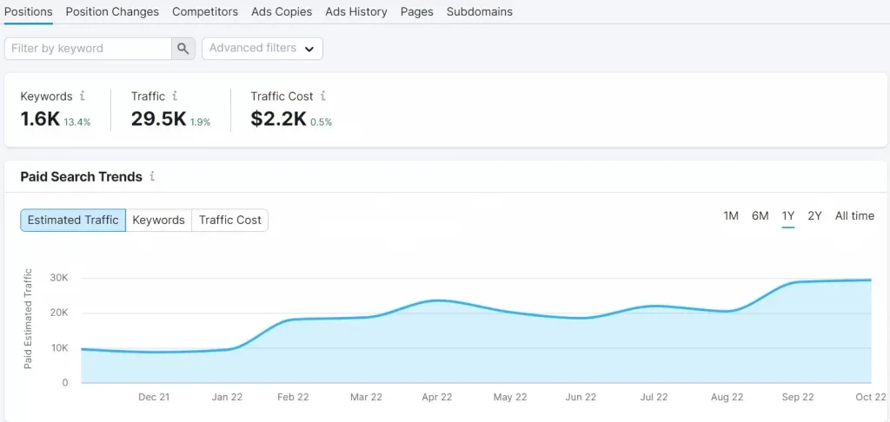The height and width of the screenshot is (422, 890).
Task: Click the Filter by keyword input field
Action: 88,49
